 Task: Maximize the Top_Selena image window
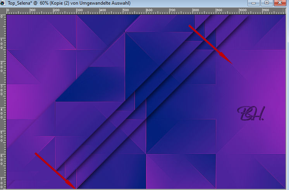[x=267, y=3]
